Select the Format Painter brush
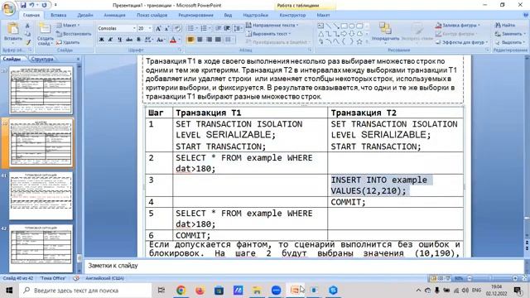 [28, 42]
